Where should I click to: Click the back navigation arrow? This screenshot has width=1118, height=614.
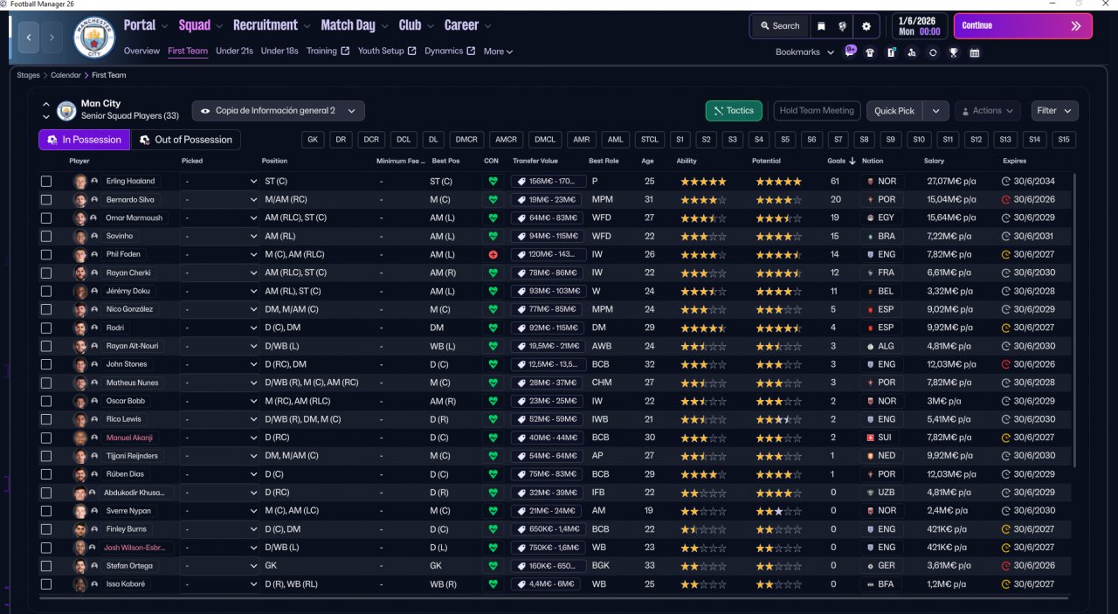(x=29, y=38)
